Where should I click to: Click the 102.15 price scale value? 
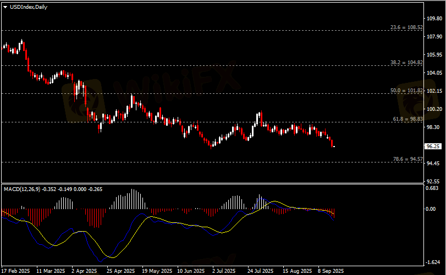(x=434, y=91)
